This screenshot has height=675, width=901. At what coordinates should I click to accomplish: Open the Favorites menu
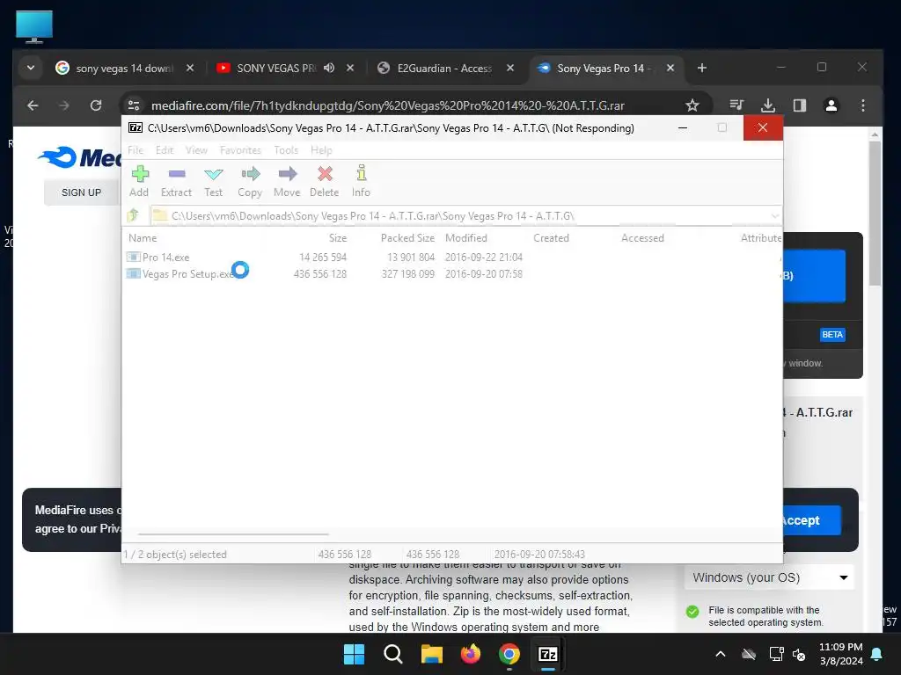point(240,150)
